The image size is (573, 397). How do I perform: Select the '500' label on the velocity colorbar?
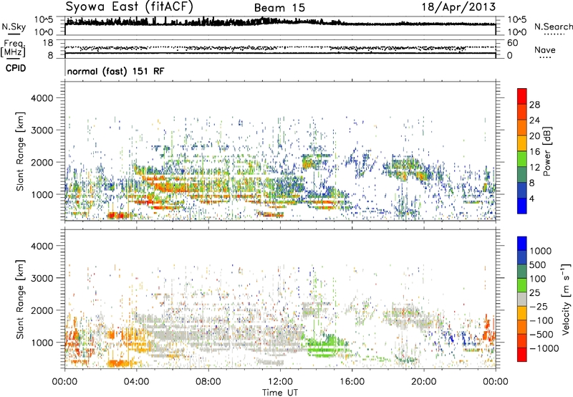pyautogui.click(x=539, y=264)
